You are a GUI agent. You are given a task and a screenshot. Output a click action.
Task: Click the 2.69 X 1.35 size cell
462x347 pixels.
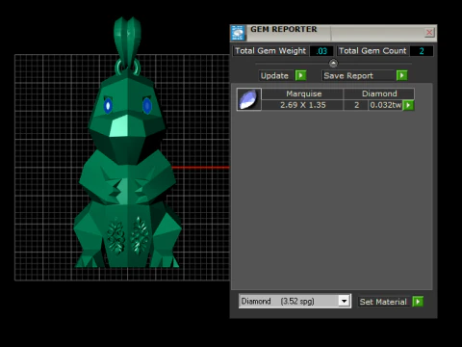(302, 105)
